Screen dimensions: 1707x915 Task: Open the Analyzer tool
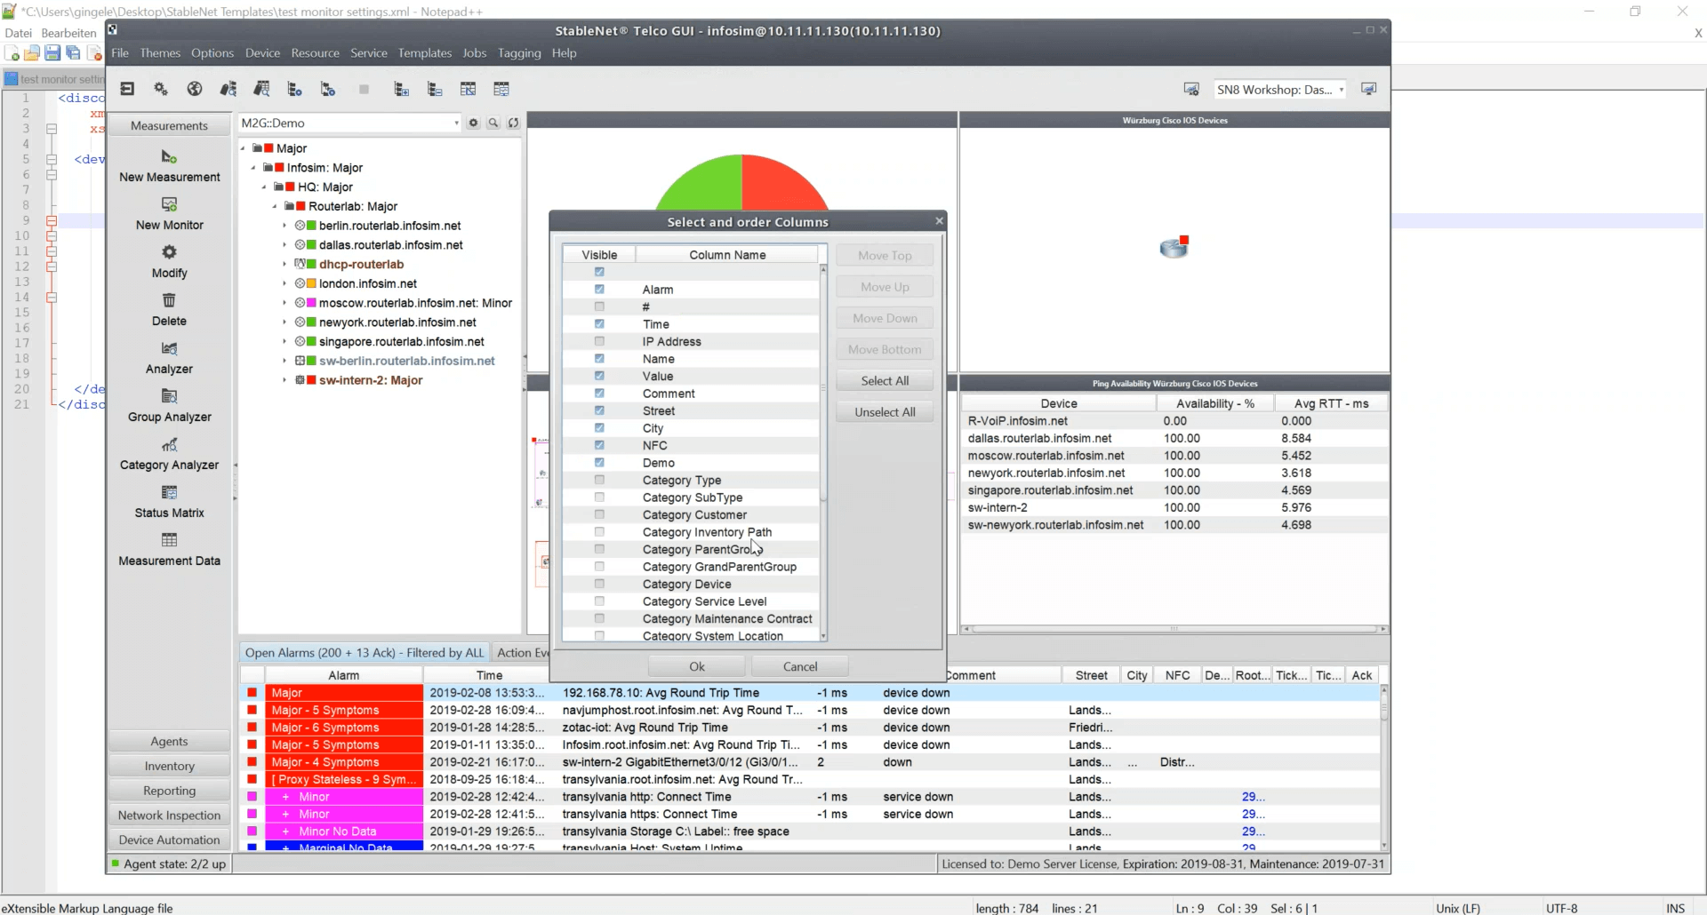[x=169, y=348]
